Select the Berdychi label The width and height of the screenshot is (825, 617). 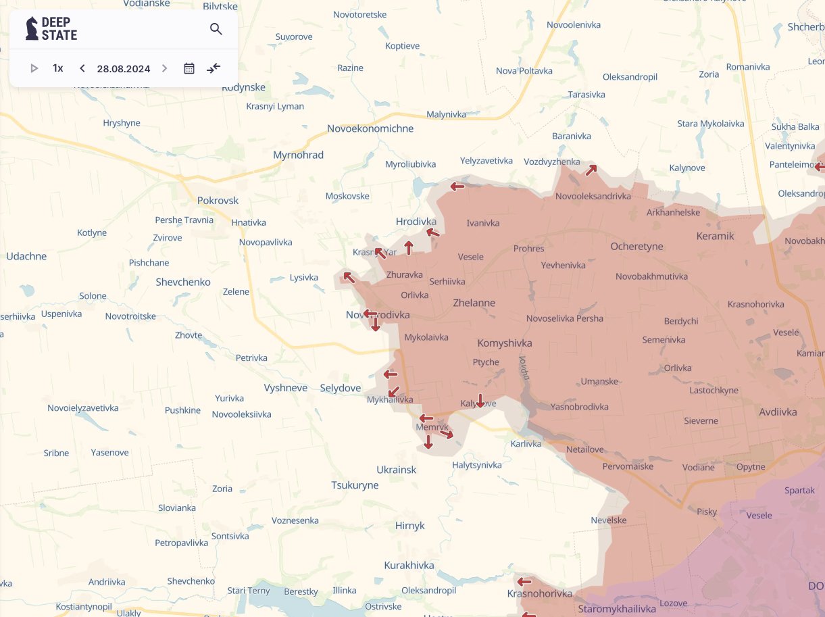click(x=681, y=321)
